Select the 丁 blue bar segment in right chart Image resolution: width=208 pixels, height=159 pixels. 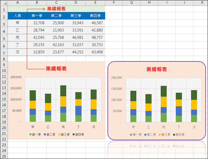click(179, 111)
